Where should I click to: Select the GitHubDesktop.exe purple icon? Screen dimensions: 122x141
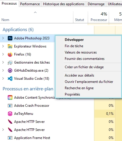click(10, 70)
